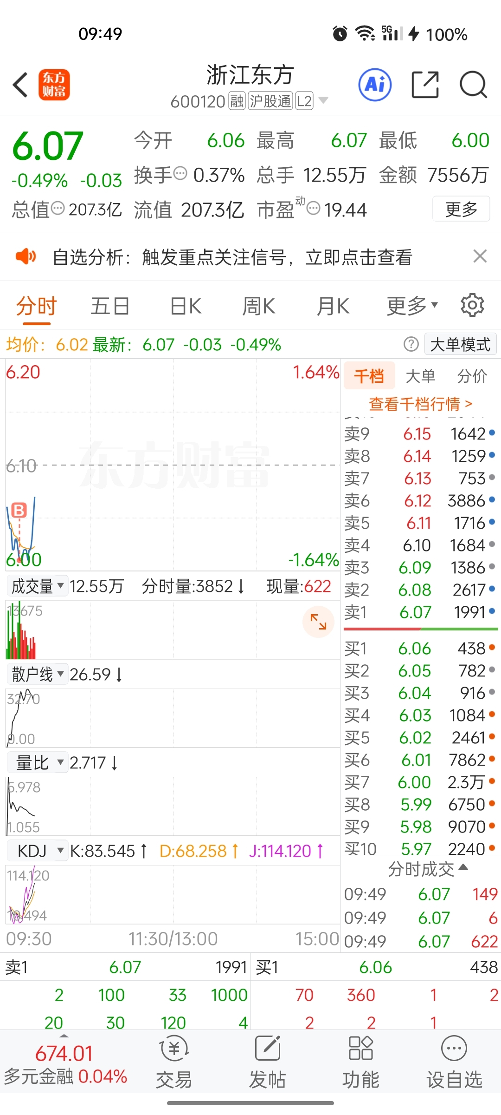
Task: Tap the L2 level badge
Action: pos(304,101)
